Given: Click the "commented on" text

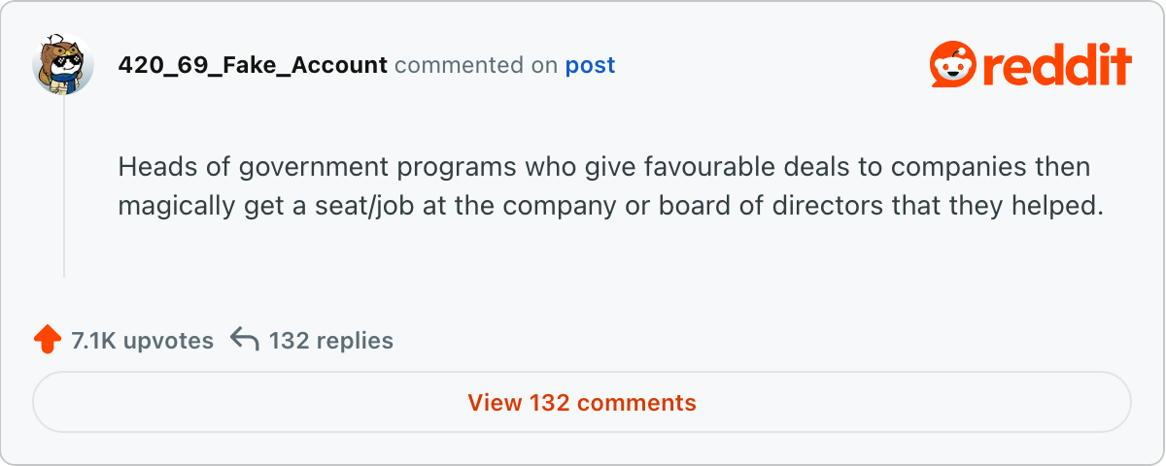Looking at the screenshot, I should coord(476,65).
